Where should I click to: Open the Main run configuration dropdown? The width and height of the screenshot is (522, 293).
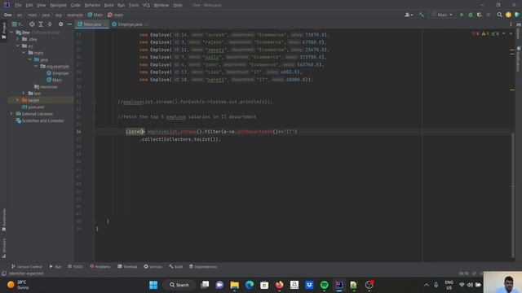[442, 15]
